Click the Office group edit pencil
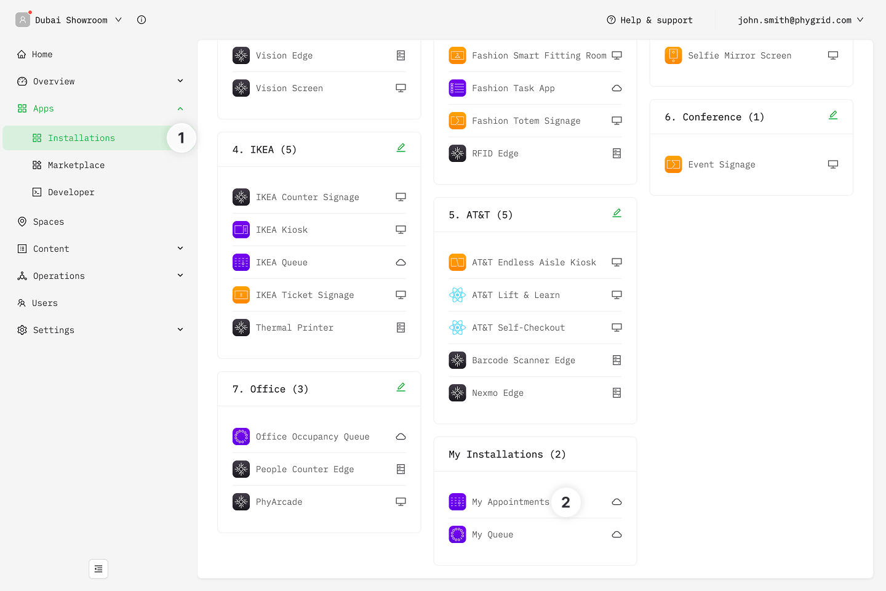Viewport: 886px width, 591px height. pos(401,387)
